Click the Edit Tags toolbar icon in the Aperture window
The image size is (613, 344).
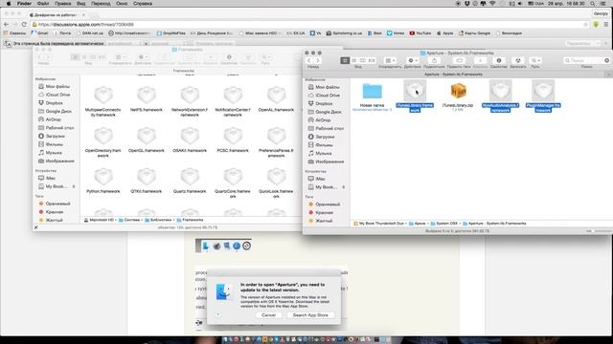pyautogui.click(x=459, y=60)
